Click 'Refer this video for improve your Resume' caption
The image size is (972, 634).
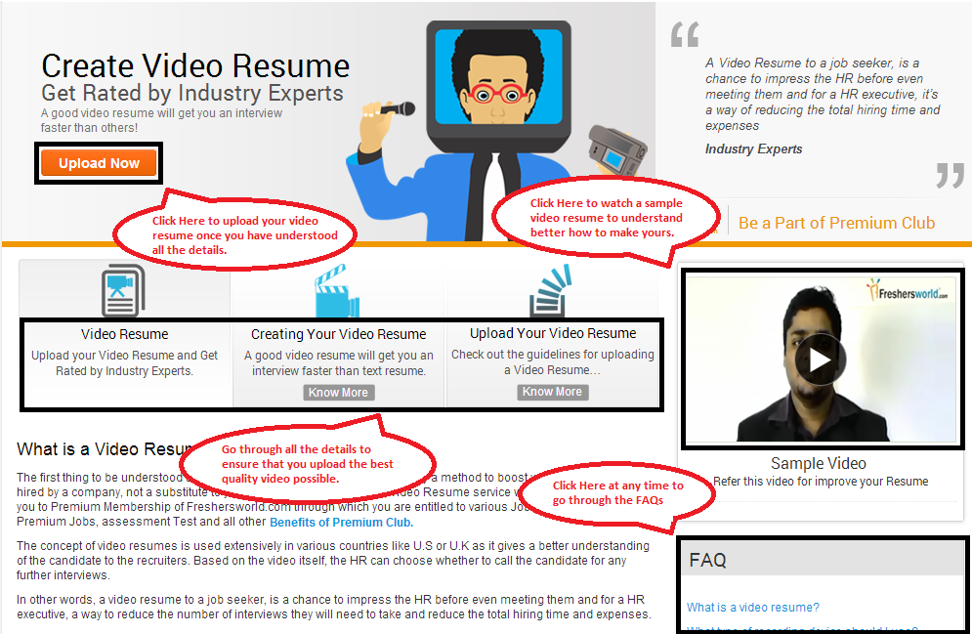[821, 482]
